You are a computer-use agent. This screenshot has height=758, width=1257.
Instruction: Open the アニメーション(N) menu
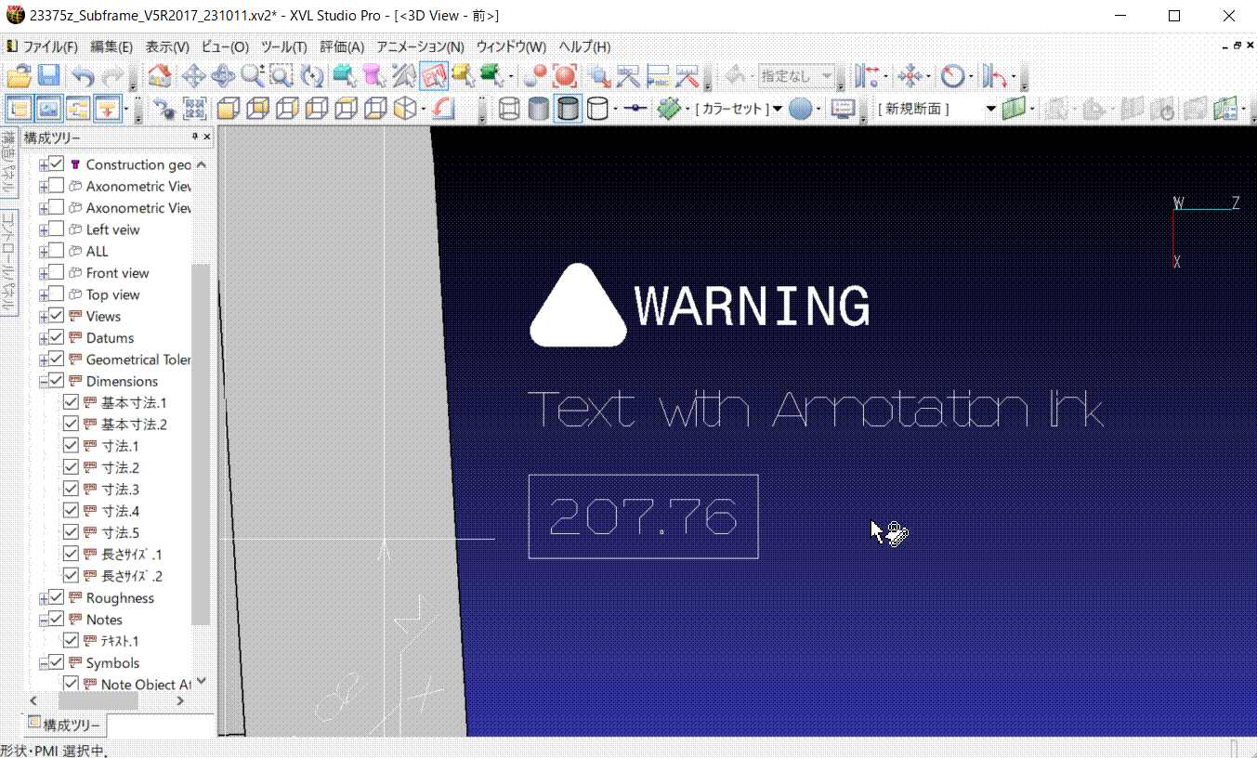pos(419,46)
